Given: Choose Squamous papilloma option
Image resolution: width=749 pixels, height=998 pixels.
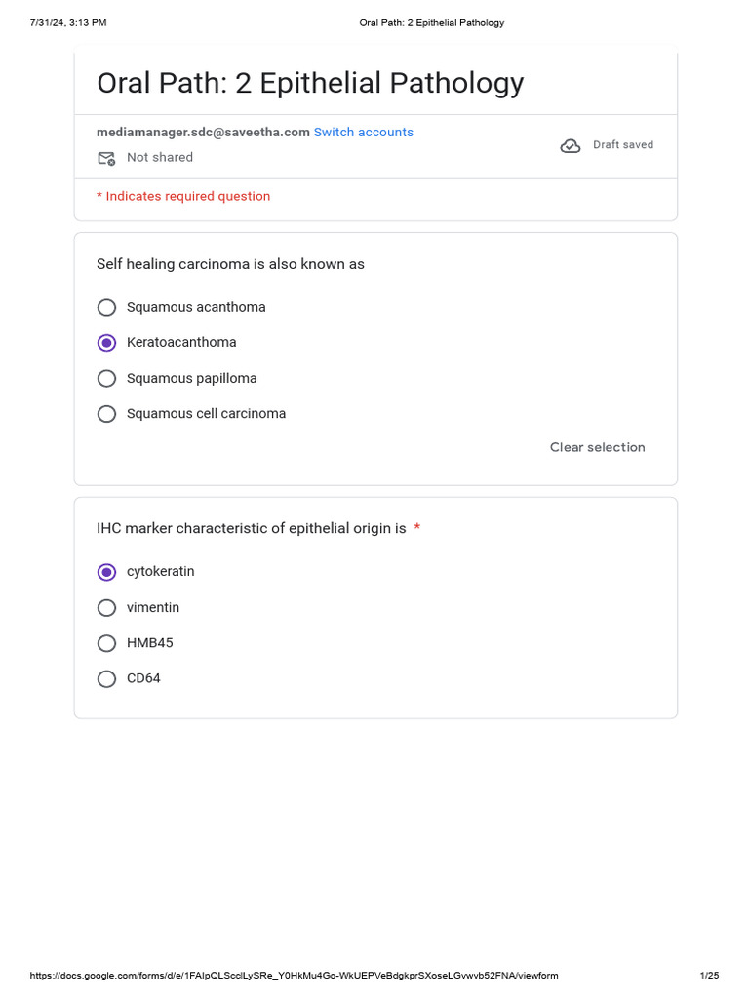Looking at the screenshot, I should (x=106, y=379).
